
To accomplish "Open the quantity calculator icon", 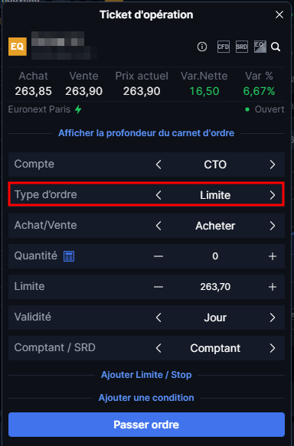I will 69,256.
